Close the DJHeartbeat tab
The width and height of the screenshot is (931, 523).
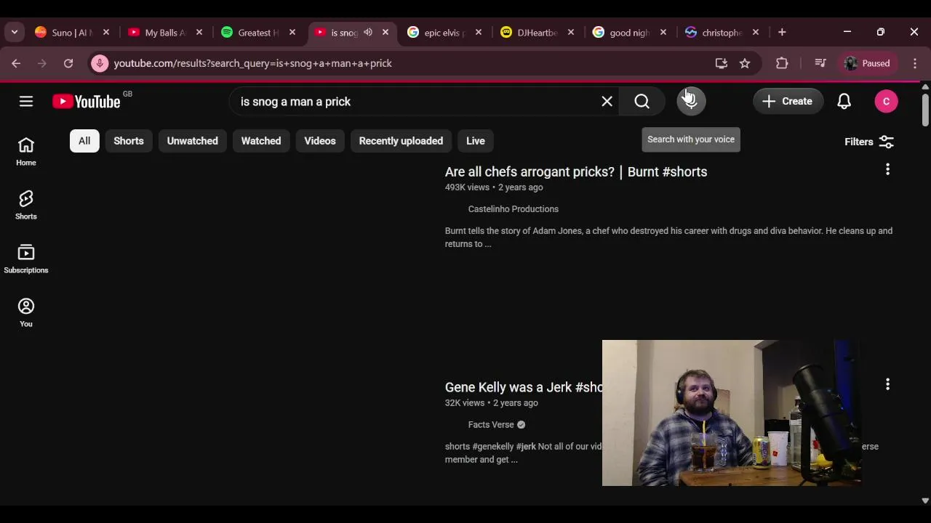coord(571,33)
